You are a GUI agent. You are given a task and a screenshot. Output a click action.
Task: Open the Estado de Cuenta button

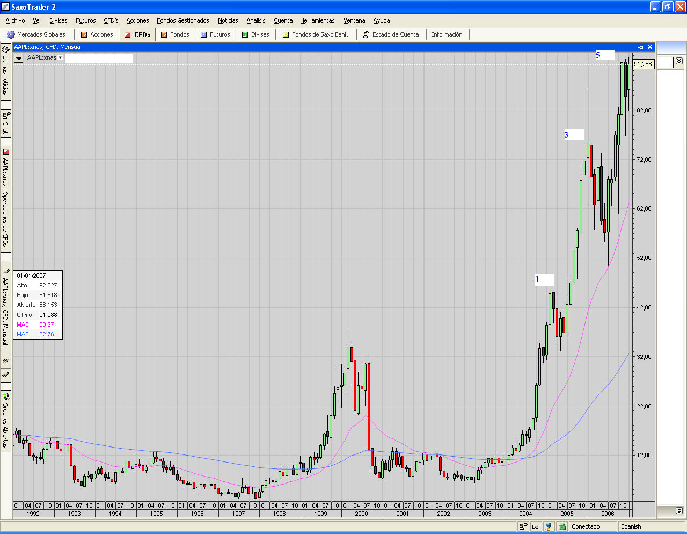tap(391, 34)
